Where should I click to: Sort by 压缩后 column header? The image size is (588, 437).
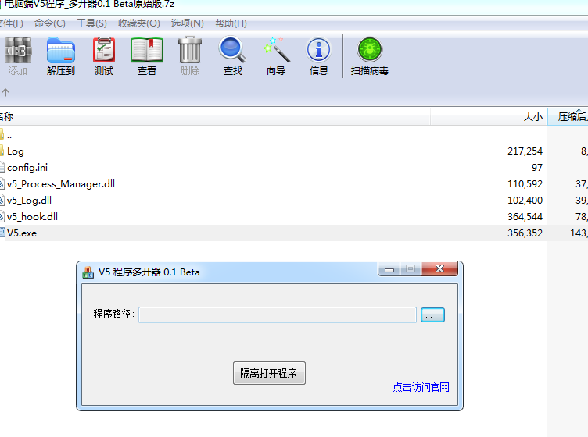point(568,117)
